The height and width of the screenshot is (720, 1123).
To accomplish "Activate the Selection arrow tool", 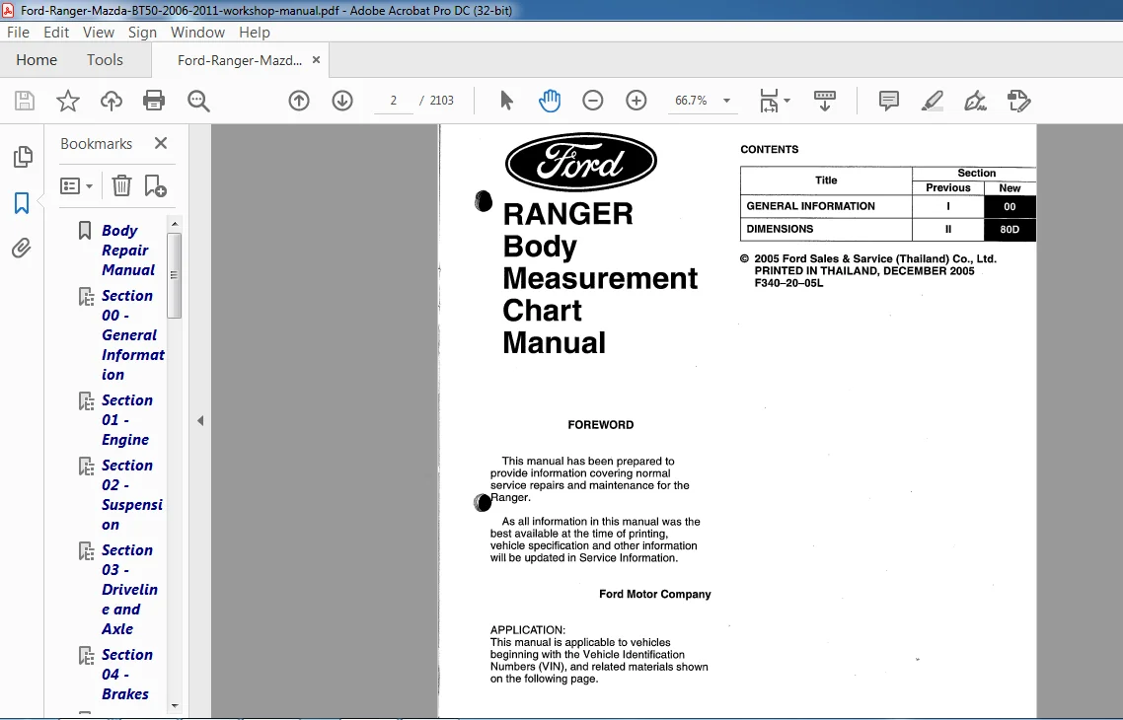I will point(506,101).
